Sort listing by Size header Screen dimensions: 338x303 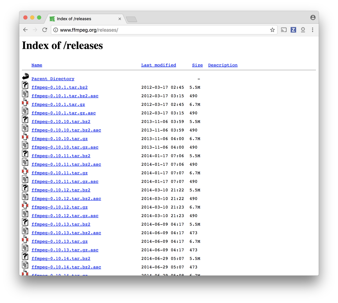coord(197,65)
